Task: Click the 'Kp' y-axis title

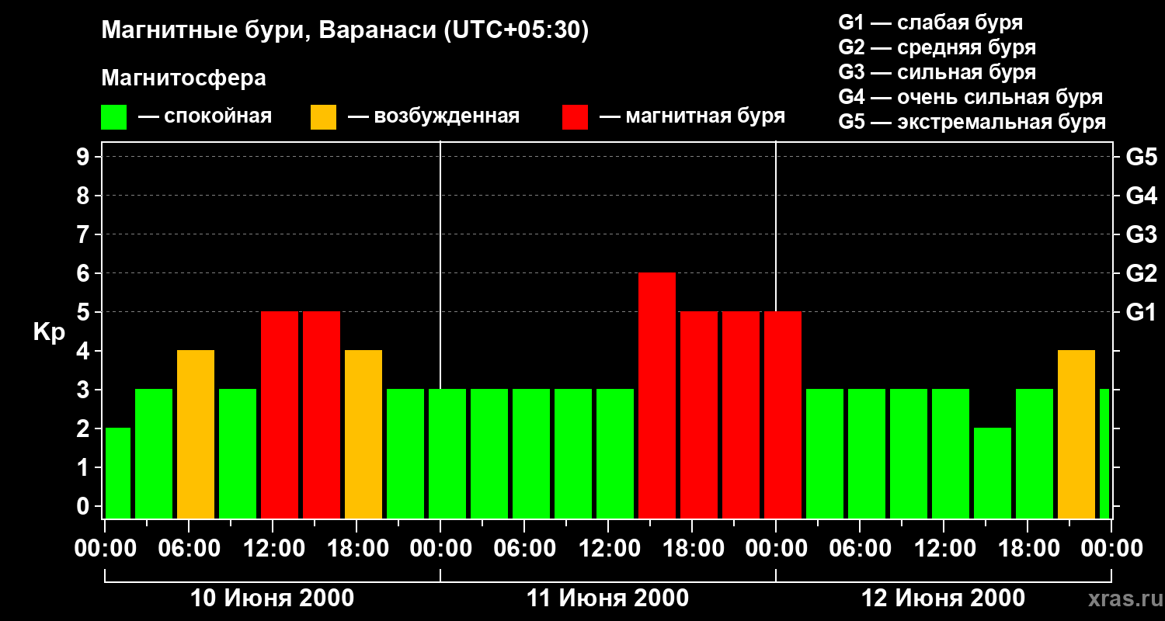Action: (x=49, y=333)
